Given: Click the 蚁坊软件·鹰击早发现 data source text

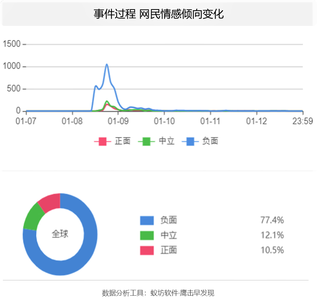Looking at the screenshot, I should point(182,293).
